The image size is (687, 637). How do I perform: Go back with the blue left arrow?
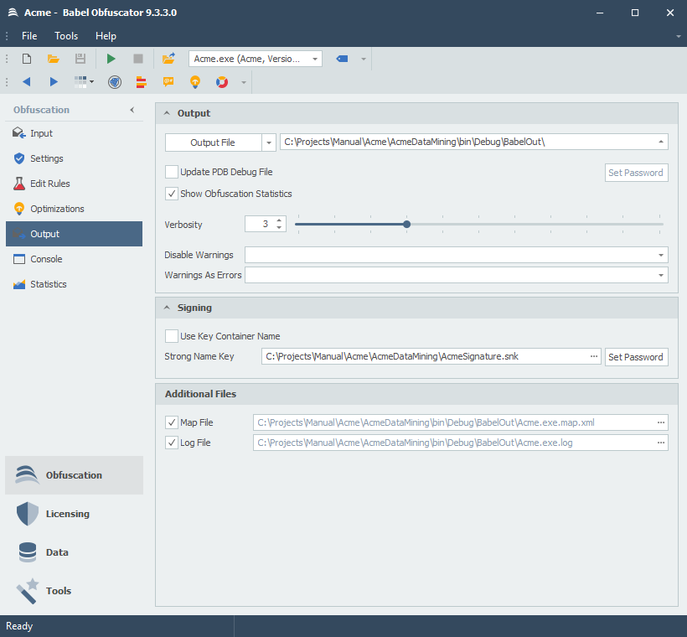tap(27, 81)
